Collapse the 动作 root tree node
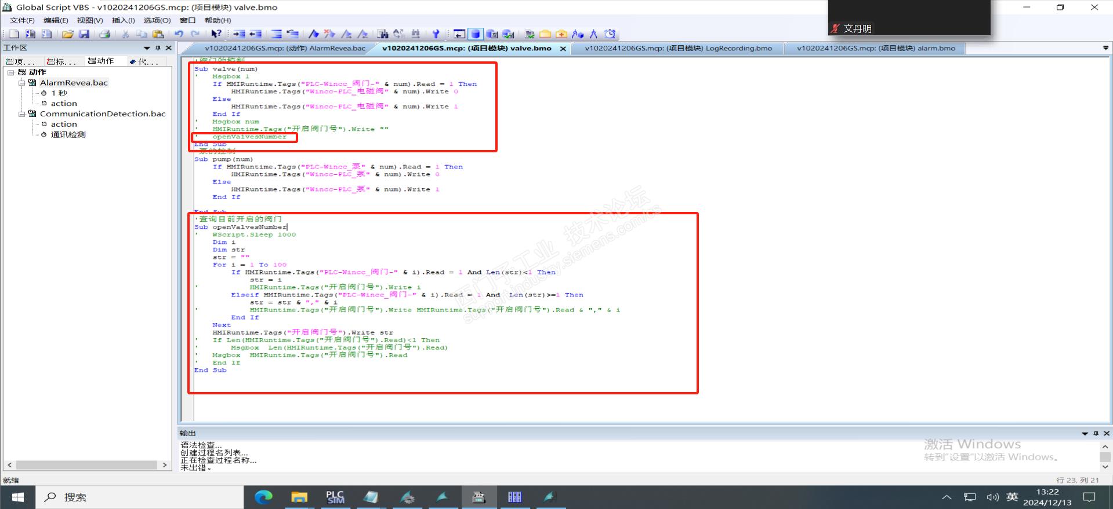This screenshot has height=509, width=1113. 11,72
